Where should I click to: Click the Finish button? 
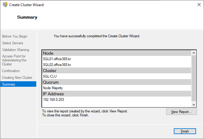pos(185,131)
